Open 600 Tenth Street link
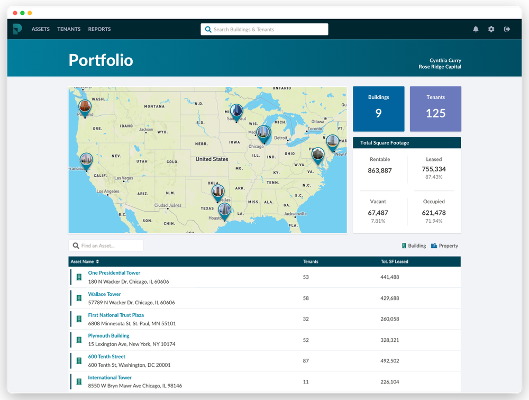The height and width of the screenshot is (400, 529). 107,357
